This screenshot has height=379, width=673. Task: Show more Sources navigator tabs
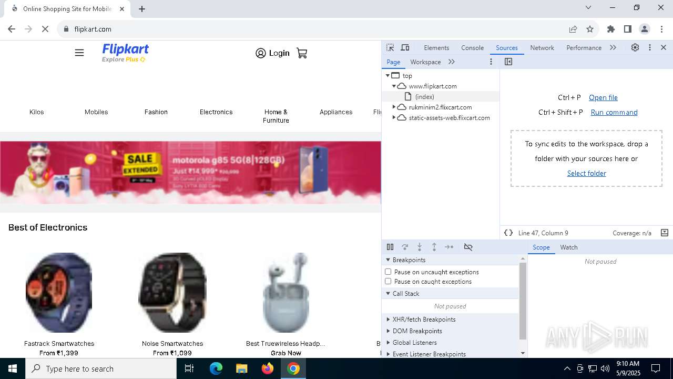[452, 62]
